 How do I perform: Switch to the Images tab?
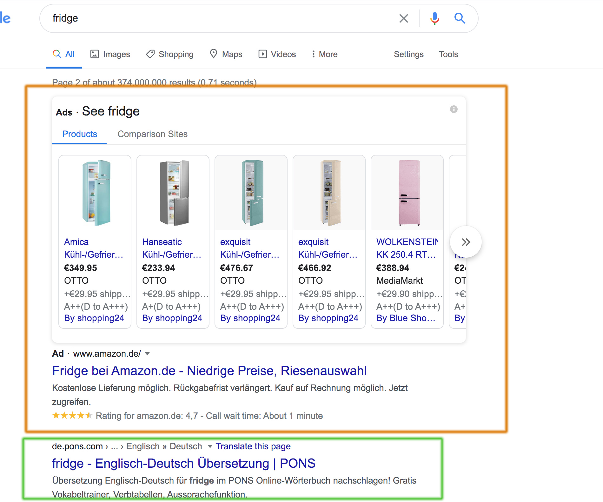point(110,54)
